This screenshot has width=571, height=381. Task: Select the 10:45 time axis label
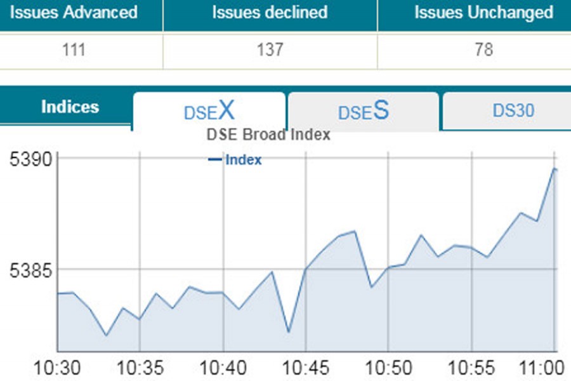click(306, 368)
